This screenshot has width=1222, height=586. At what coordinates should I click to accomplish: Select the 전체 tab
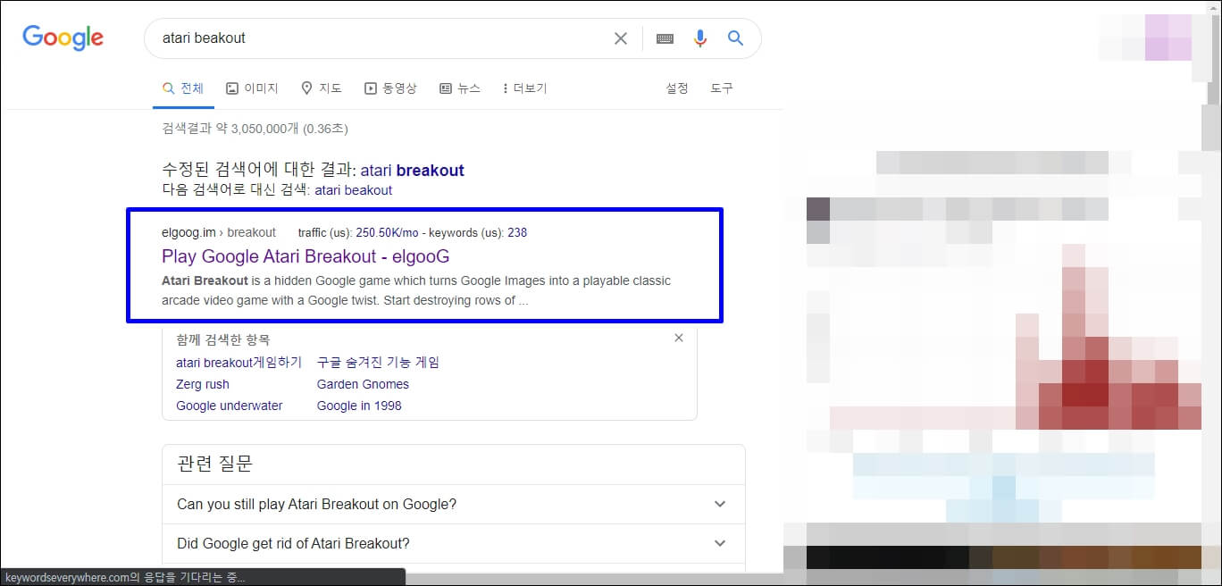point(183,88)
